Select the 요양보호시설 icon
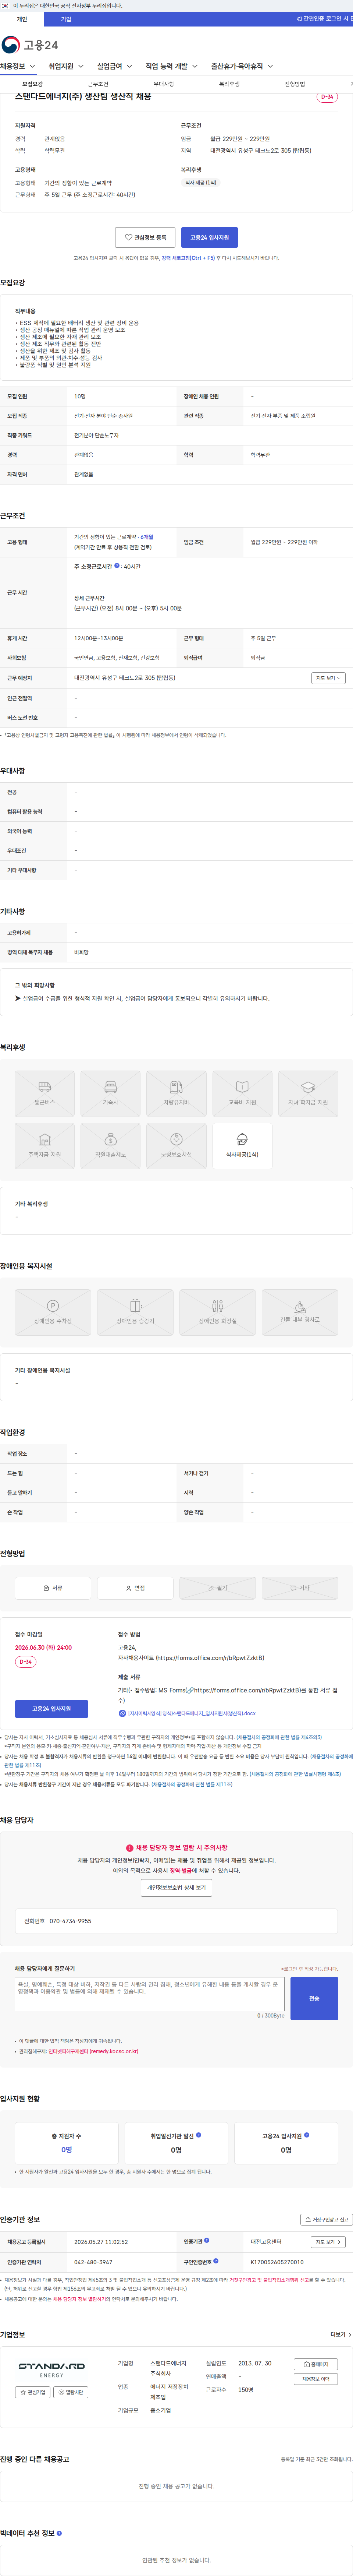Image resolution: width=353 pixels, height=2576 pixels. click(176, 1146)
